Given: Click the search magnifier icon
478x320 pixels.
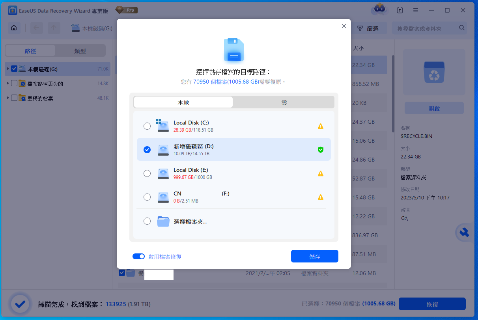Looking at the screenshot, I should coord(461,28).
